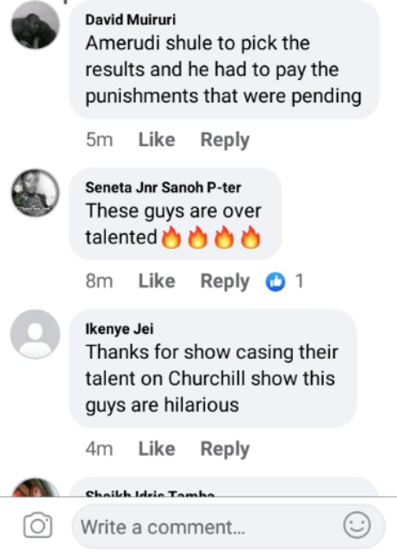
Task: View reaction count on Seneta's comment
Action: tap(300, 281)
